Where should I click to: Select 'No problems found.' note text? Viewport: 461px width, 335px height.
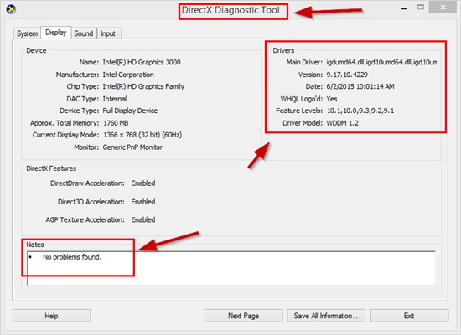[x=72, y=257]
